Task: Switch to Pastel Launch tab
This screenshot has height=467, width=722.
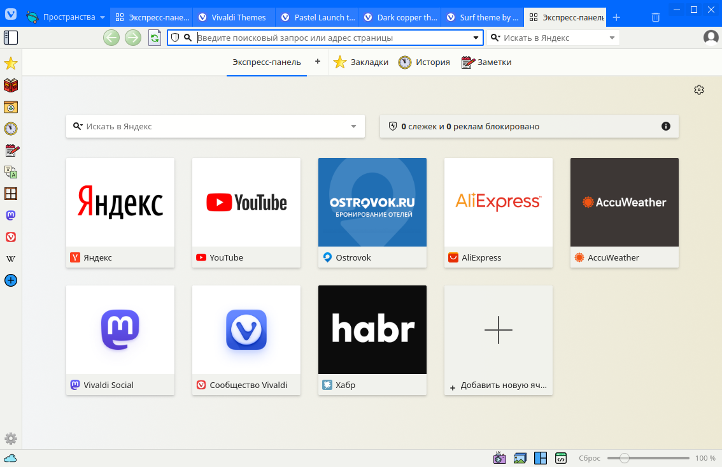Action: pyautogui.click(x=317, y=17)
